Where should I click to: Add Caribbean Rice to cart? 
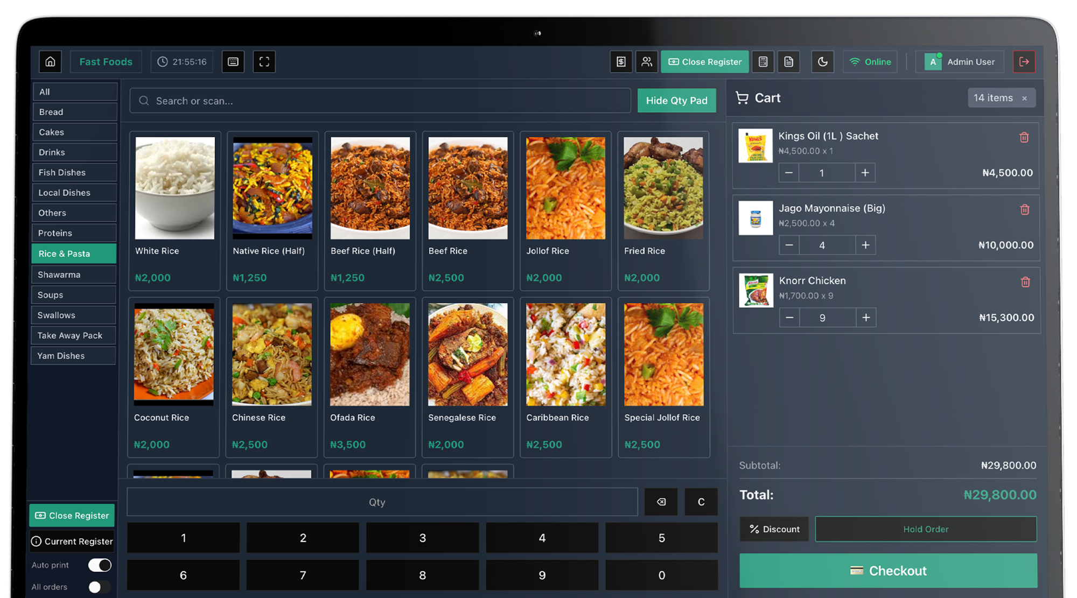pos(565,377)
